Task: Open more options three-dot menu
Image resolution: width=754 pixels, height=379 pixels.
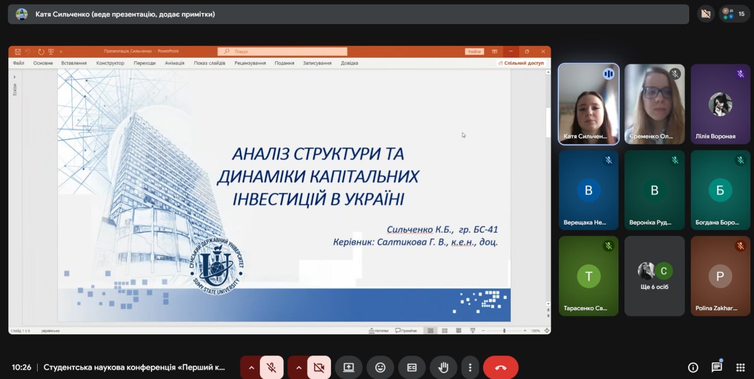Action: coord(469,367)
